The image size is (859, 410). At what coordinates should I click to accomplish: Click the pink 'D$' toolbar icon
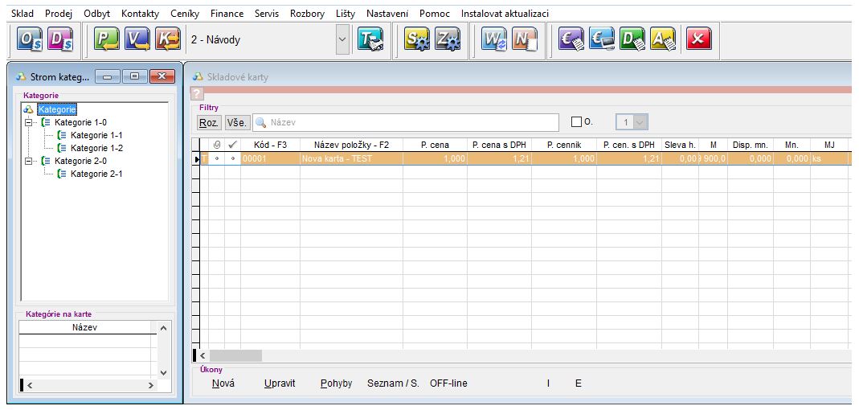click(x=60, y=39)
